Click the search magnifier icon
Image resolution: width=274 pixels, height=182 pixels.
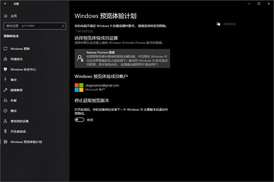(x=63, y=26)
